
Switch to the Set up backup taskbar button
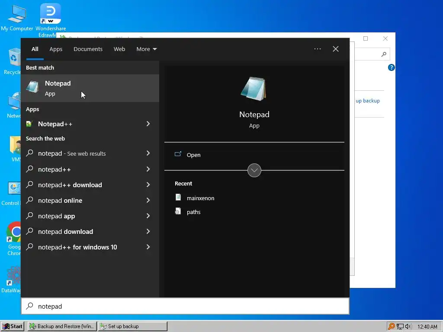pyautogui.click(x=133, y=326)
